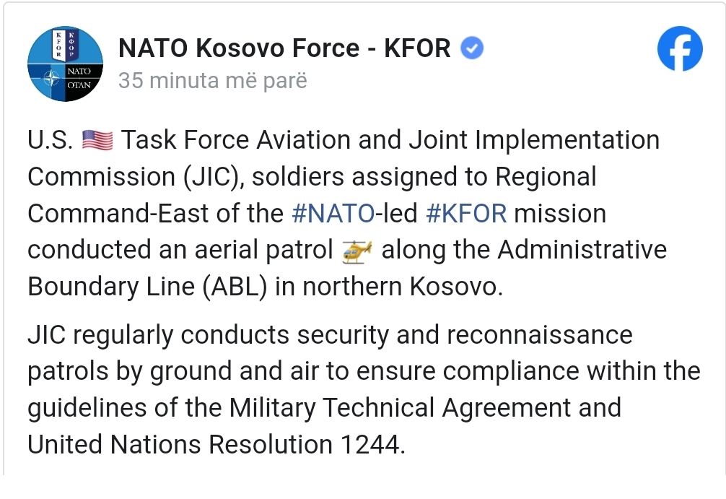Screen dimensions: 726x499
Task: Open the #KFOR hashtag
Action: pyautogui.click(x=466, y=214)
